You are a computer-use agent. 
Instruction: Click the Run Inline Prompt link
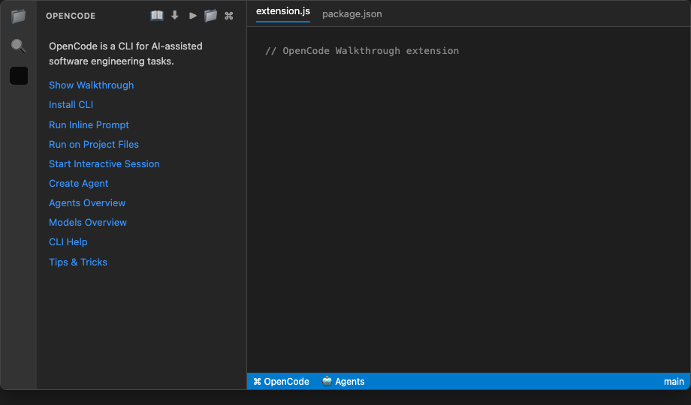pyautogui.click(x=89, y=125)
